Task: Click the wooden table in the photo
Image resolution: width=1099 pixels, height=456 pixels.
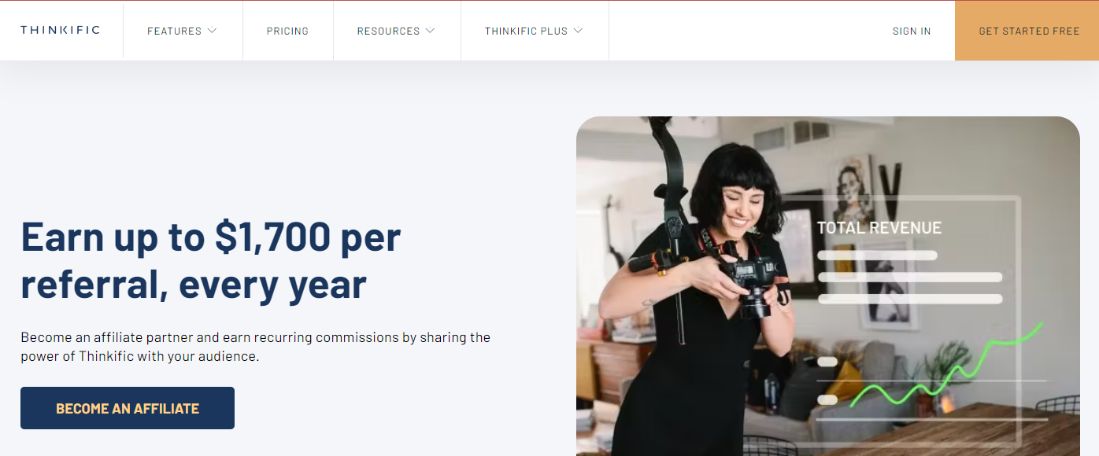Action: 953,431
